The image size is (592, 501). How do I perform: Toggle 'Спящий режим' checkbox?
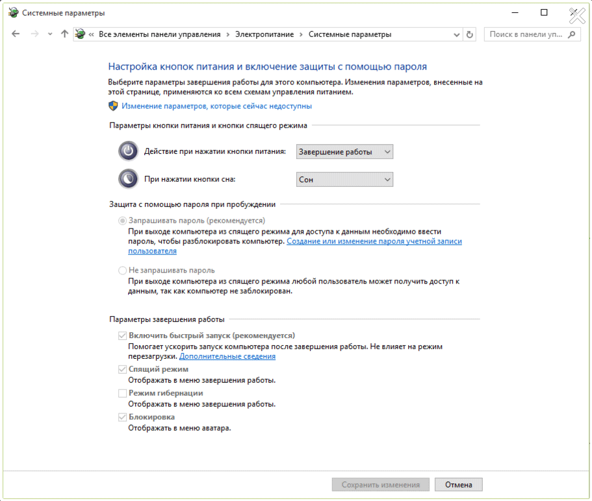[122, 369]
